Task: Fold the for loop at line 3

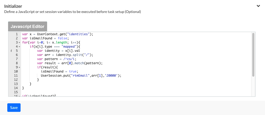Action: 20,42
